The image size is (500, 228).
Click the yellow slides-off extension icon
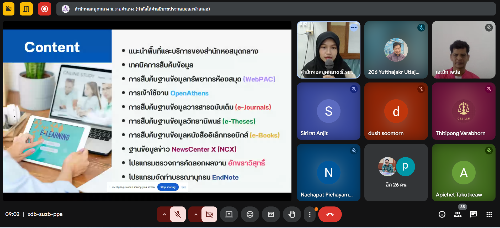[8, 9]
